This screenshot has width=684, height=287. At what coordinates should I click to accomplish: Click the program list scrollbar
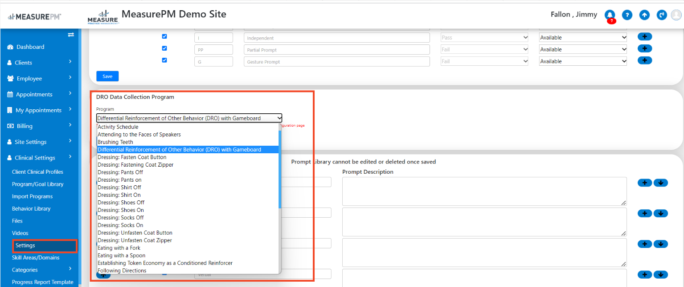[x=280, y=170]
